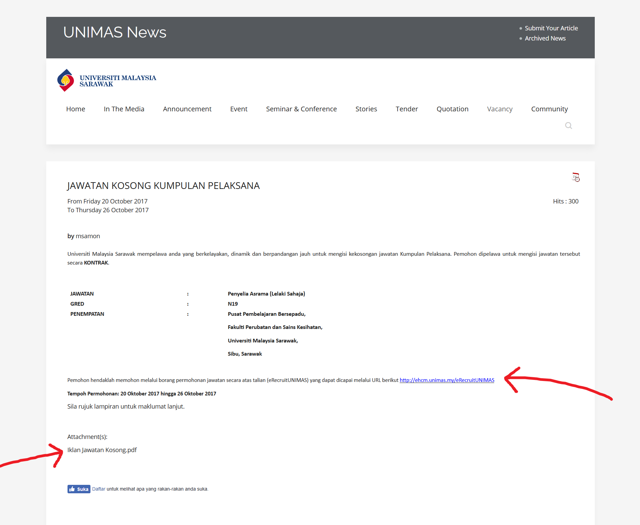Click the UNIMAS logo emblem
640x525 pixels.
(65, 80)
